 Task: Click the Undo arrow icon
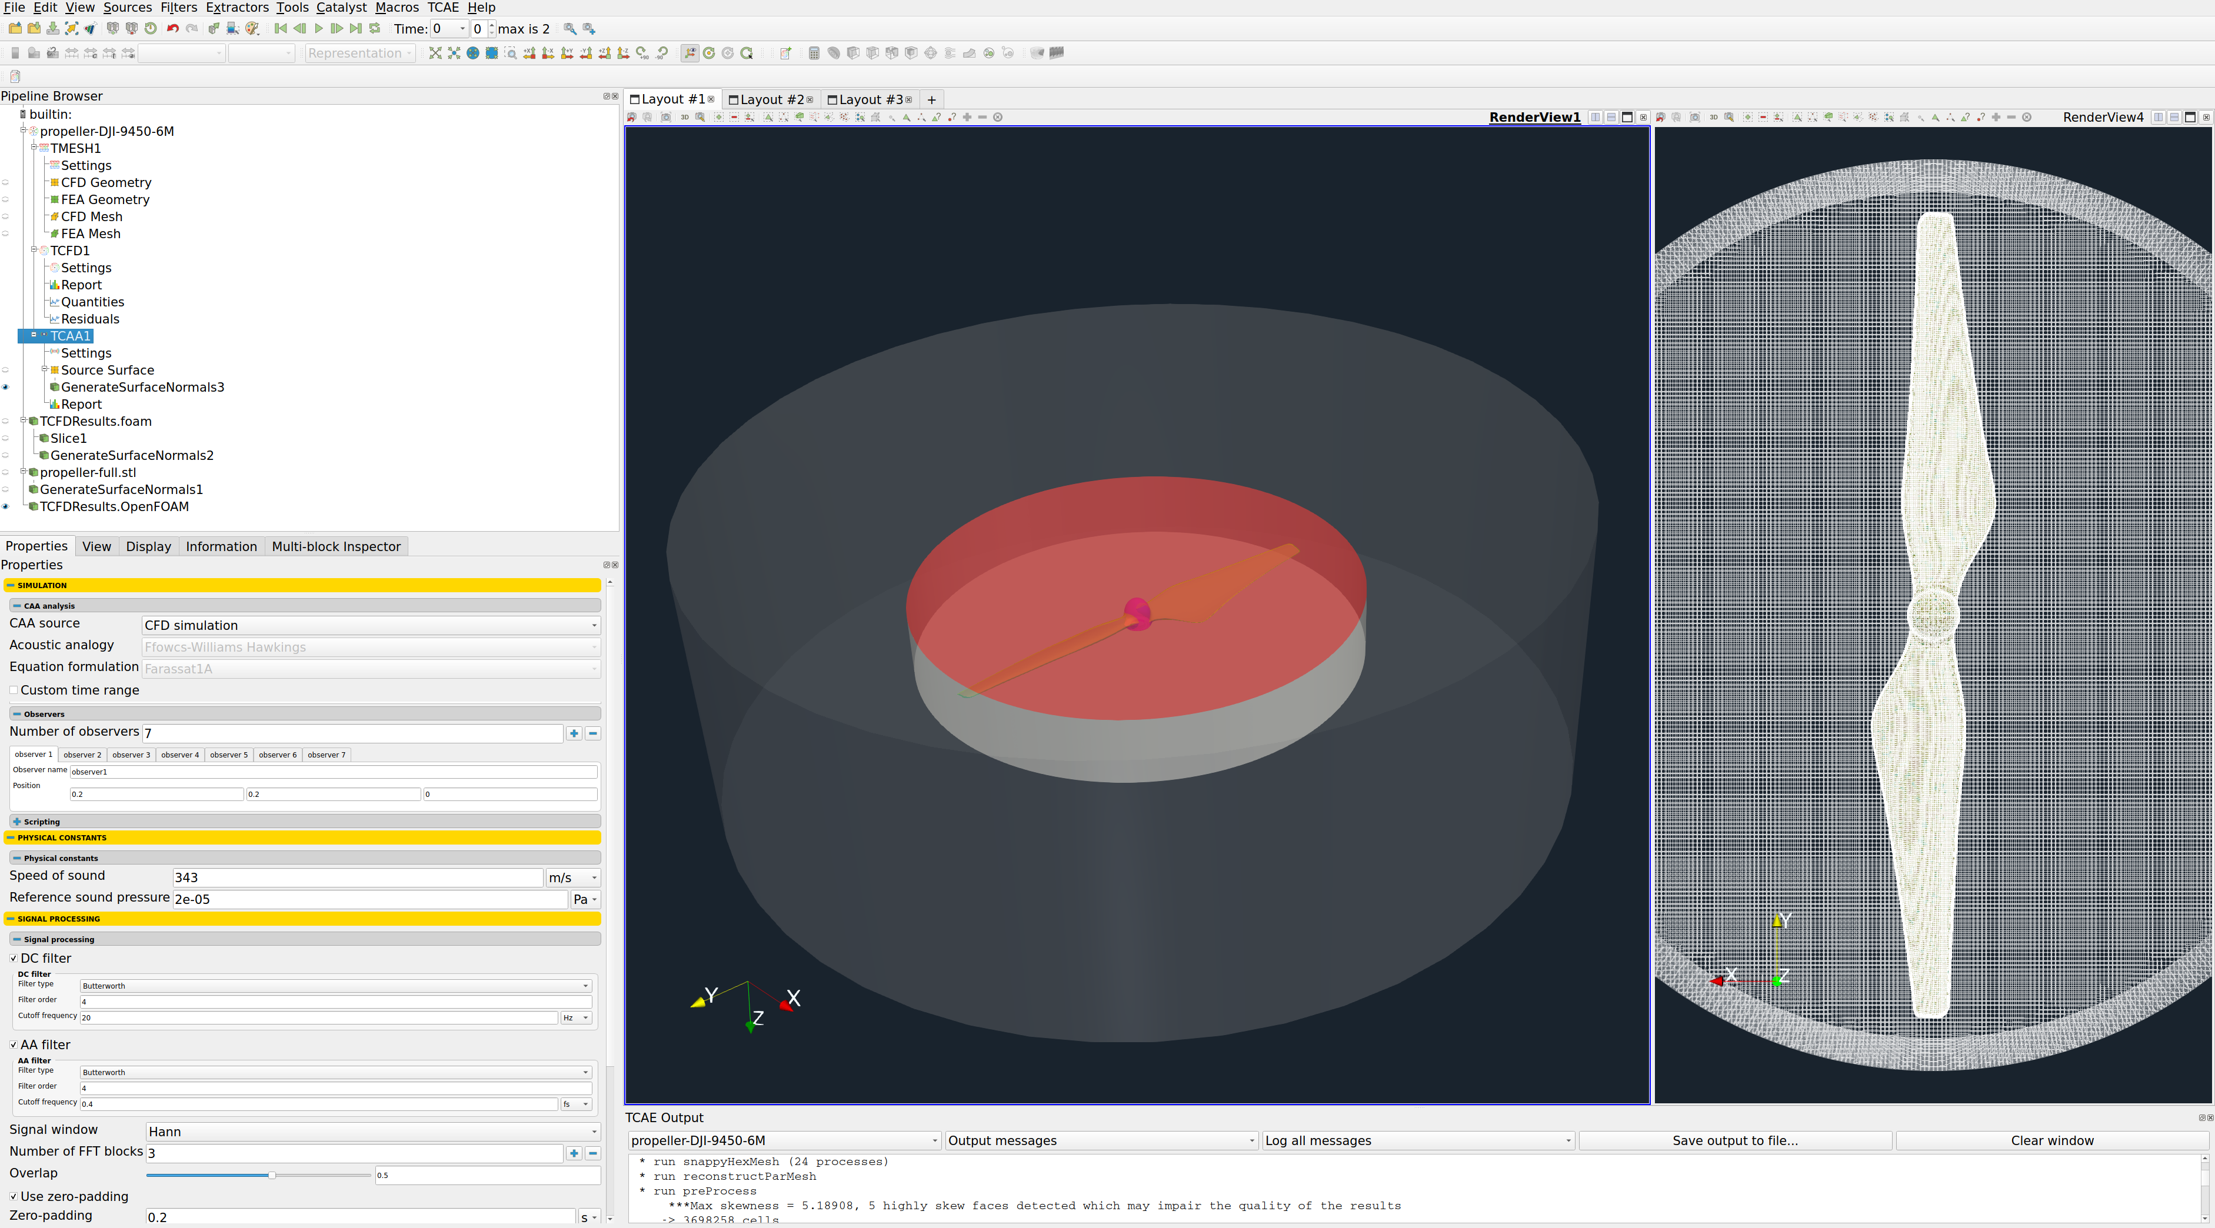pyautogui.click(x=173, y=28)
